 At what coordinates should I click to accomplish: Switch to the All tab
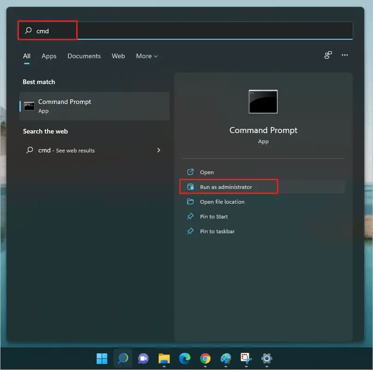point(27,56)
